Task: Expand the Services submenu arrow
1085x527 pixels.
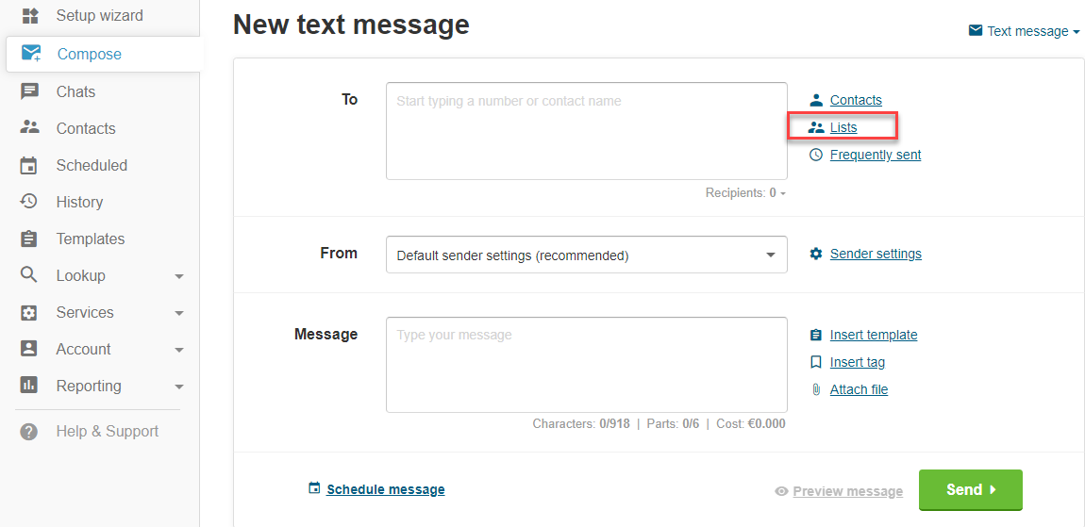Action: (179, 313)
